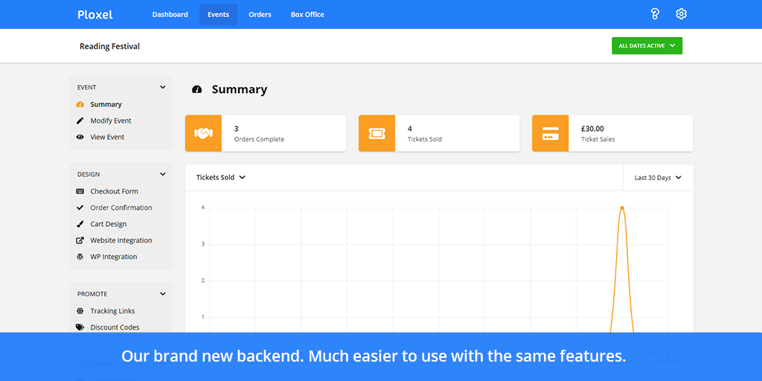The height and width of the screenshot is (381, 762).
Task: Click the gauge icon beside Summary heading
Action: click(x=196, y=89)
